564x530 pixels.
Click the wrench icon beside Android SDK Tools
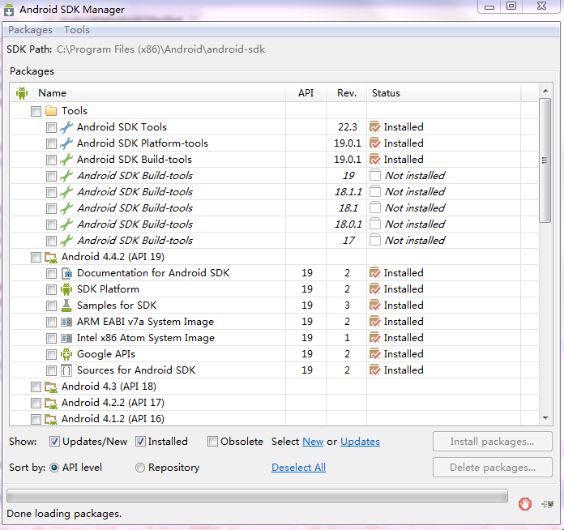[x=66, y=127]
